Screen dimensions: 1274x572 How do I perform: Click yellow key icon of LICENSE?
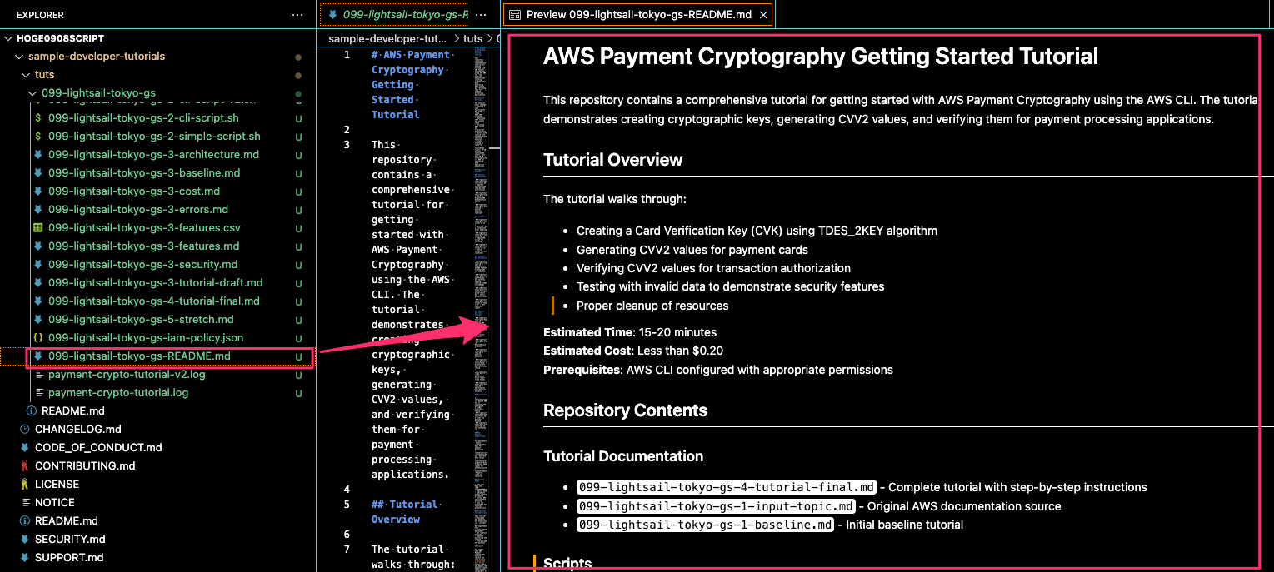pos(25,485)
